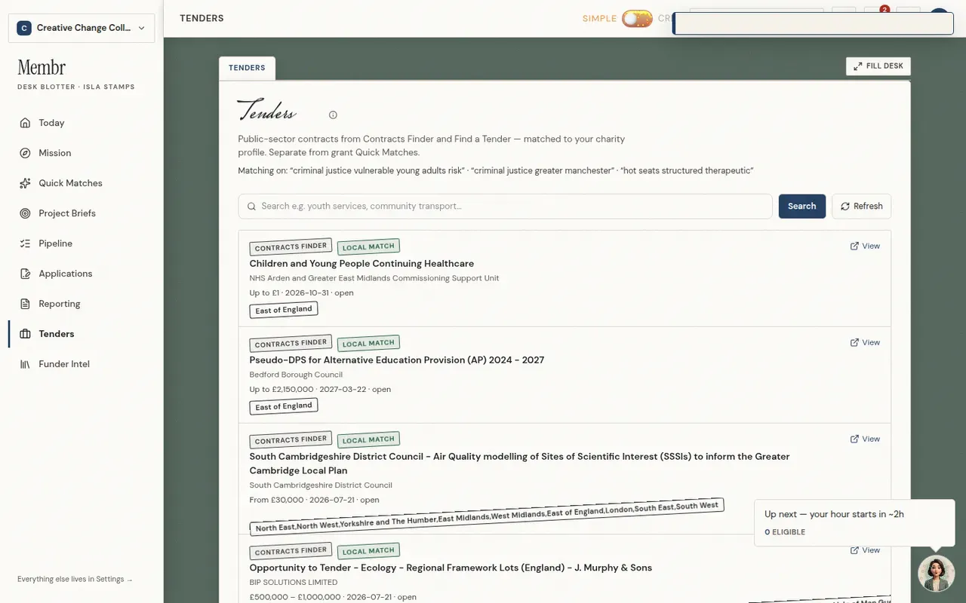Open the Mission compass icon
This screenshot has height=603, width=966.
pos(25,153)
